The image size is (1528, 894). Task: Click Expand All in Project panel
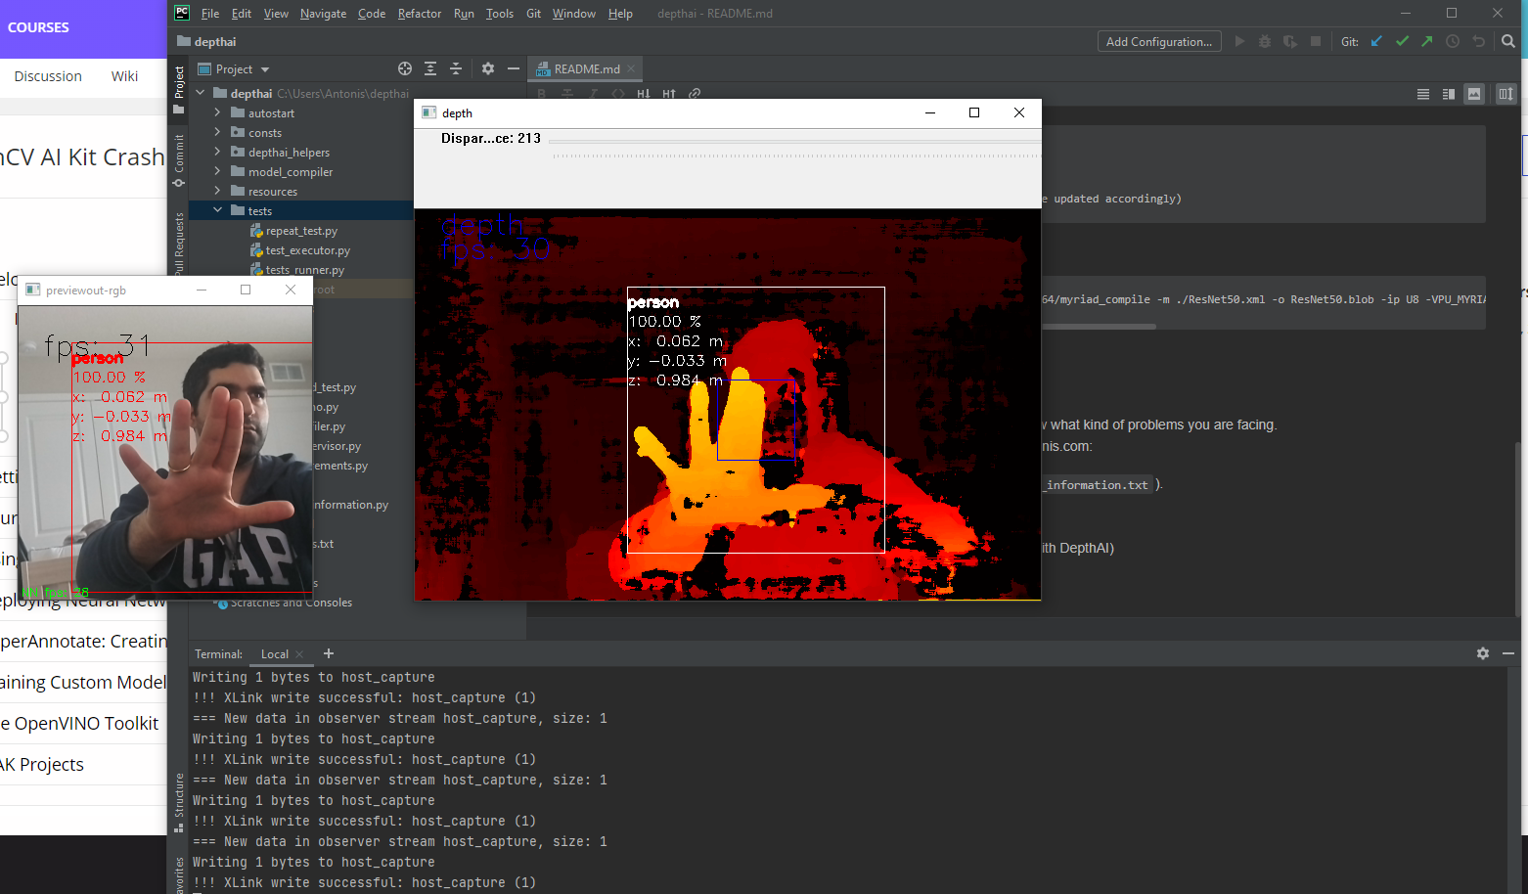tap(430, 68)
